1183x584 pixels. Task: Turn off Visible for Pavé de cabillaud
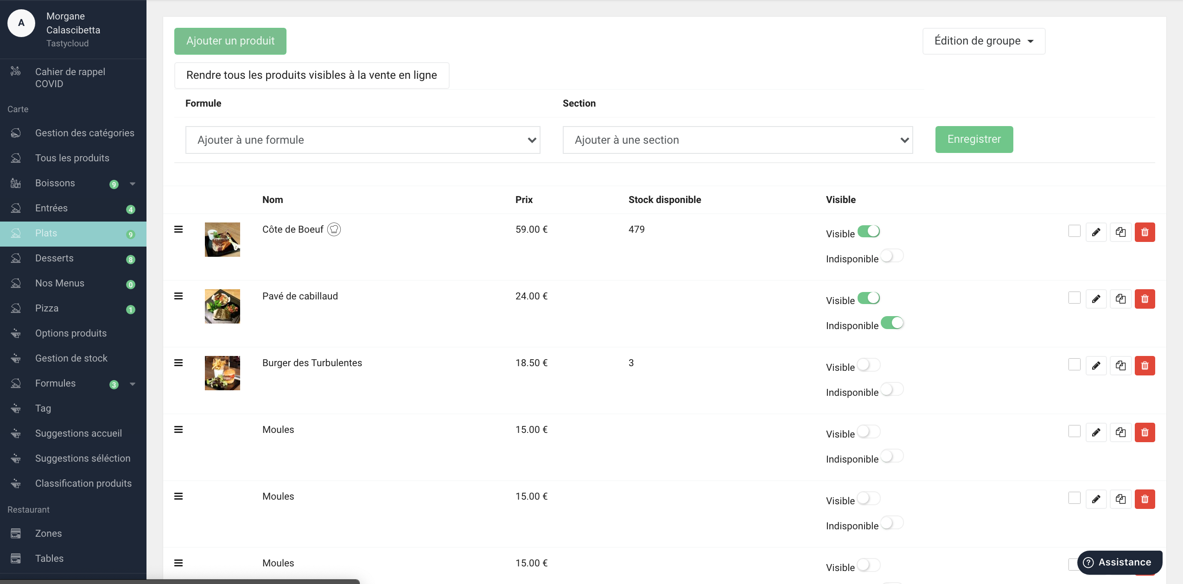coord(869,298)
